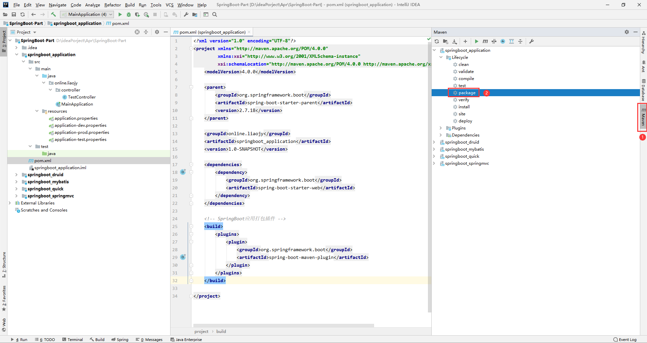This screenshot has height=343, width=647.
Task: Click the Open folder icon in main toolbar
Action: click(5, 14)
